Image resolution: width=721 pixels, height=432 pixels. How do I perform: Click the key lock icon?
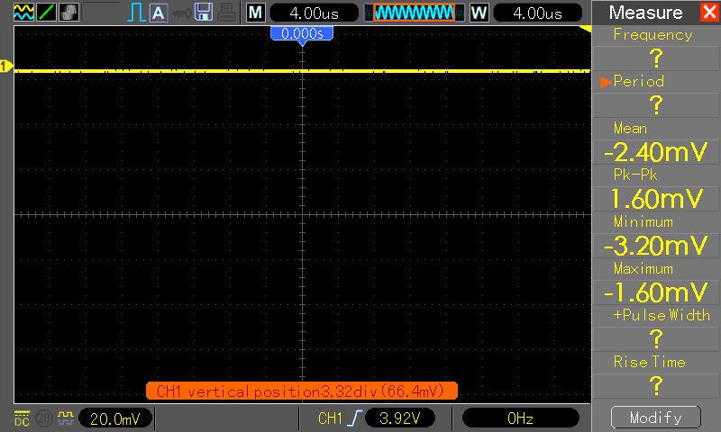(181, 13)
